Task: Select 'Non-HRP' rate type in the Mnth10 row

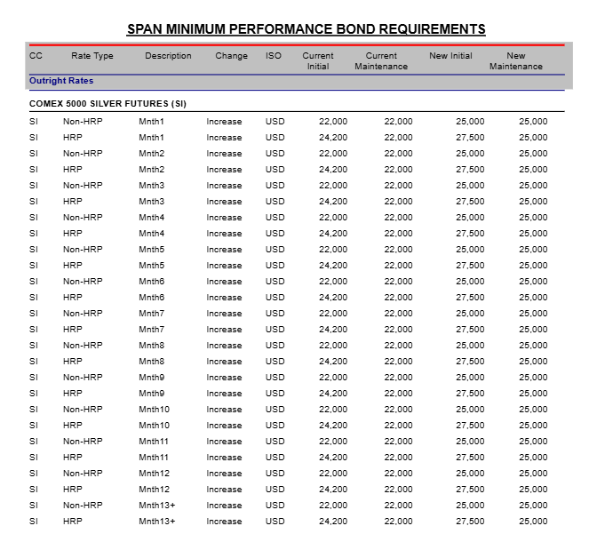Action: pos(83,410)
